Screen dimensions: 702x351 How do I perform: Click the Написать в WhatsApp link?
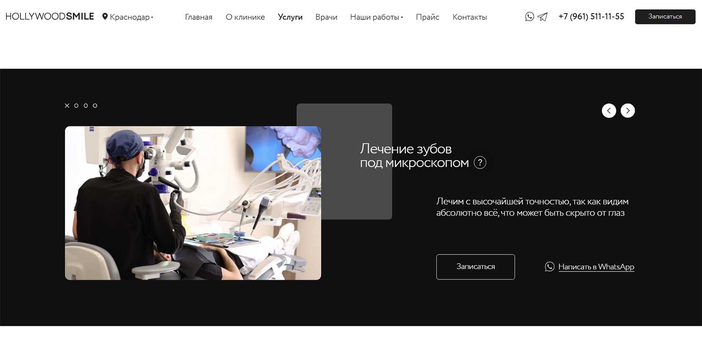[596, 267]
